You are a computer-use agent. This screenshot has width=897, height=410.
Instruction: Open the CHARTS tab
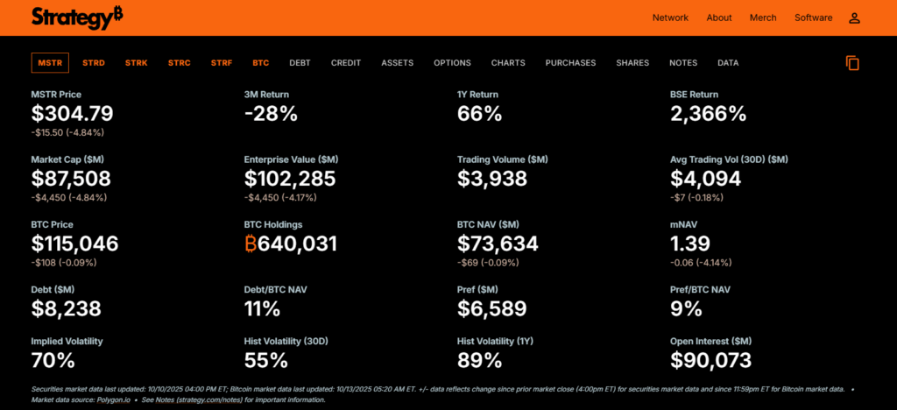[508, 63]
